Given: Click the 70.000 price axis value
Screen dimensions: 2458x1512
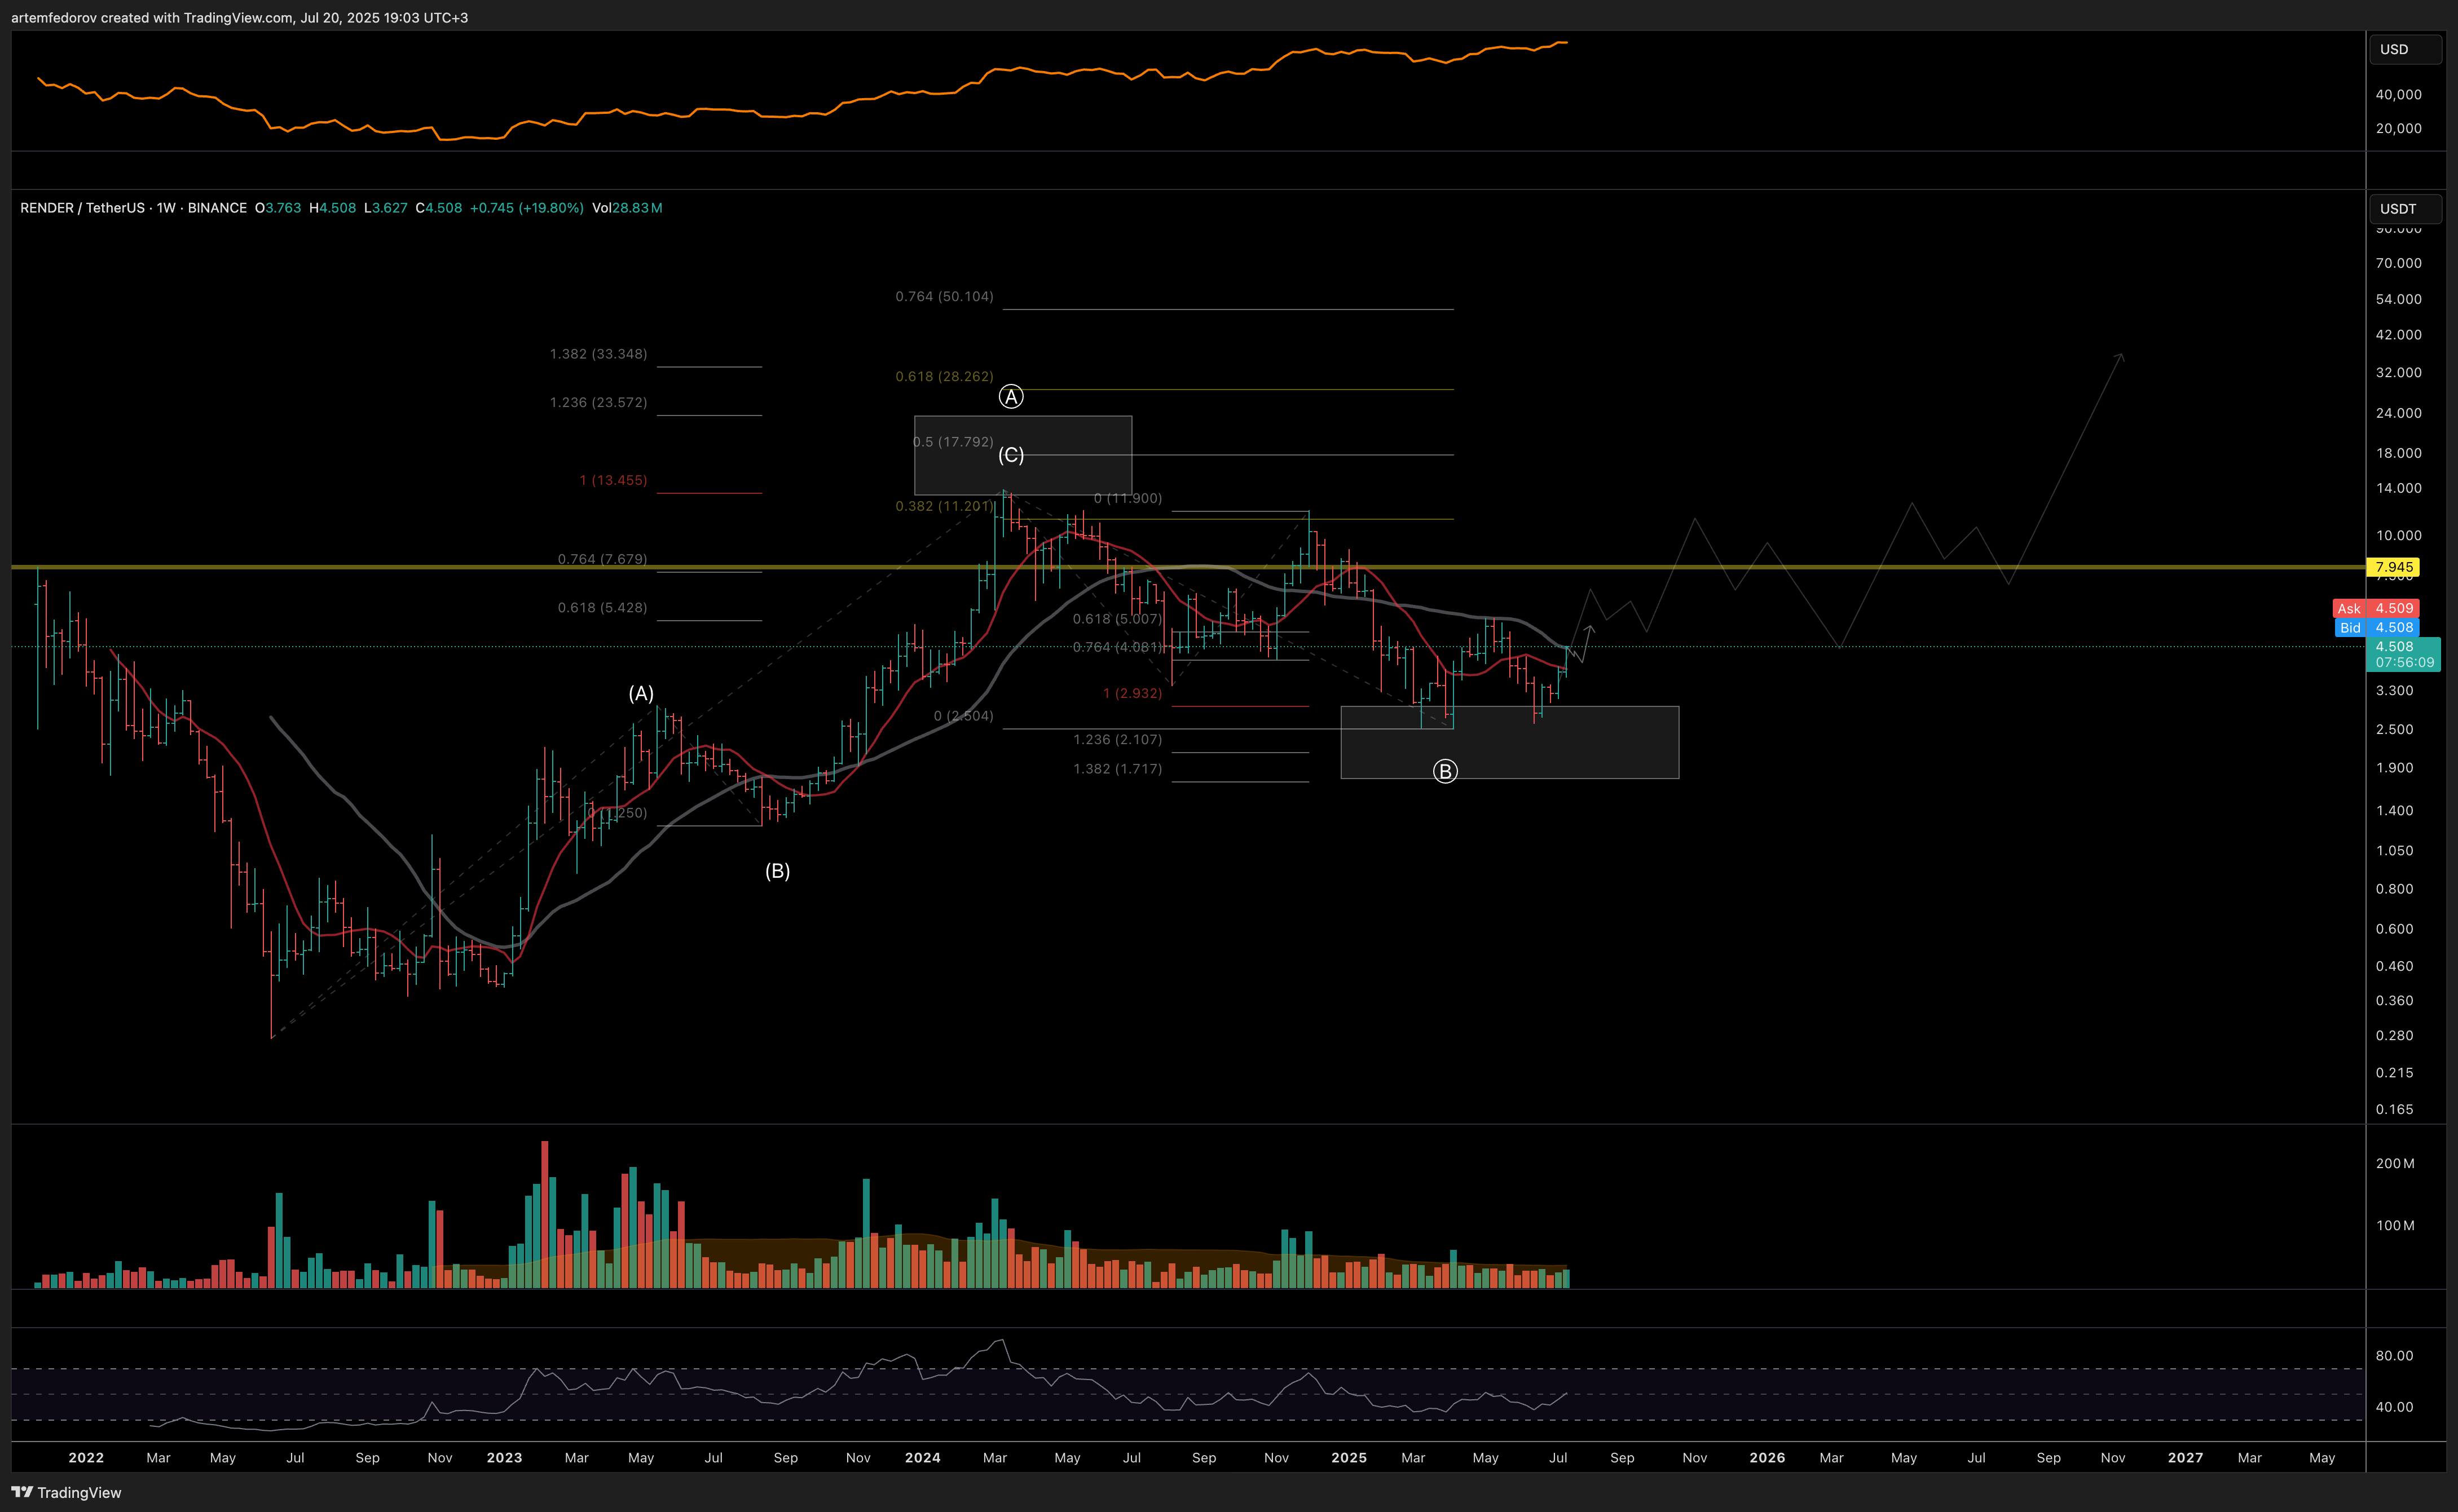Looking at the screenshot, I should pos(2399,263).
